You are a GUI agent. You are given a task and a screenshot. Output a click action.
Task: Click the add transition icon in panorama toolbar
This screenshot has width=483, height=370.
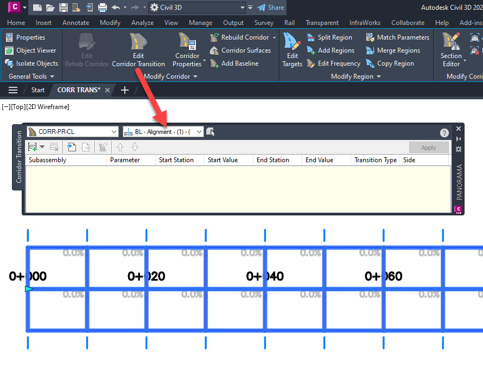33,147
